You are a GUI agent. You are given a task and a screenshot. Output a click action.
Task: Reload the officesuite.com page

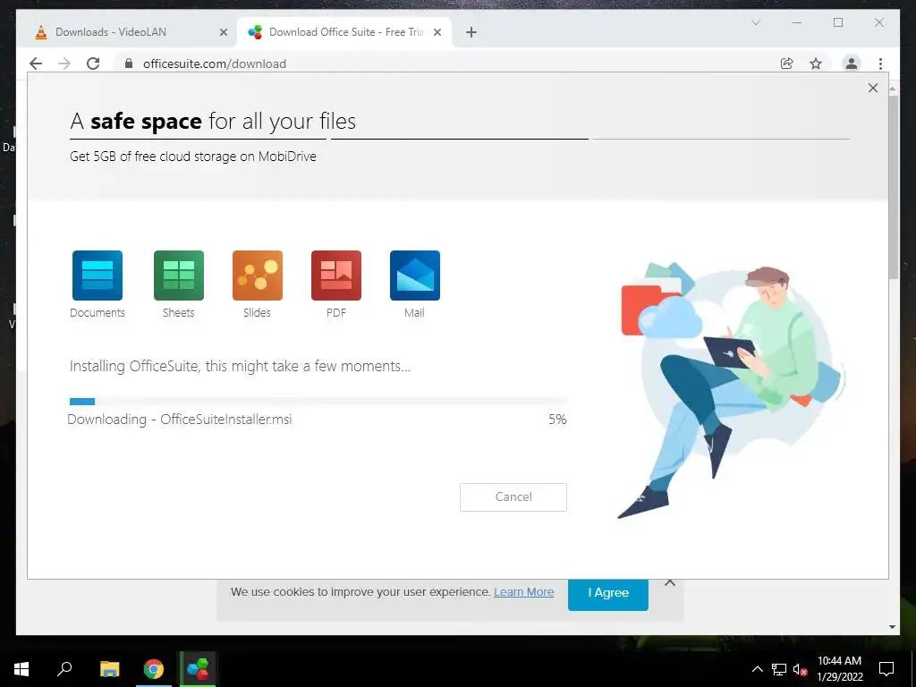(x=93, y=64)
